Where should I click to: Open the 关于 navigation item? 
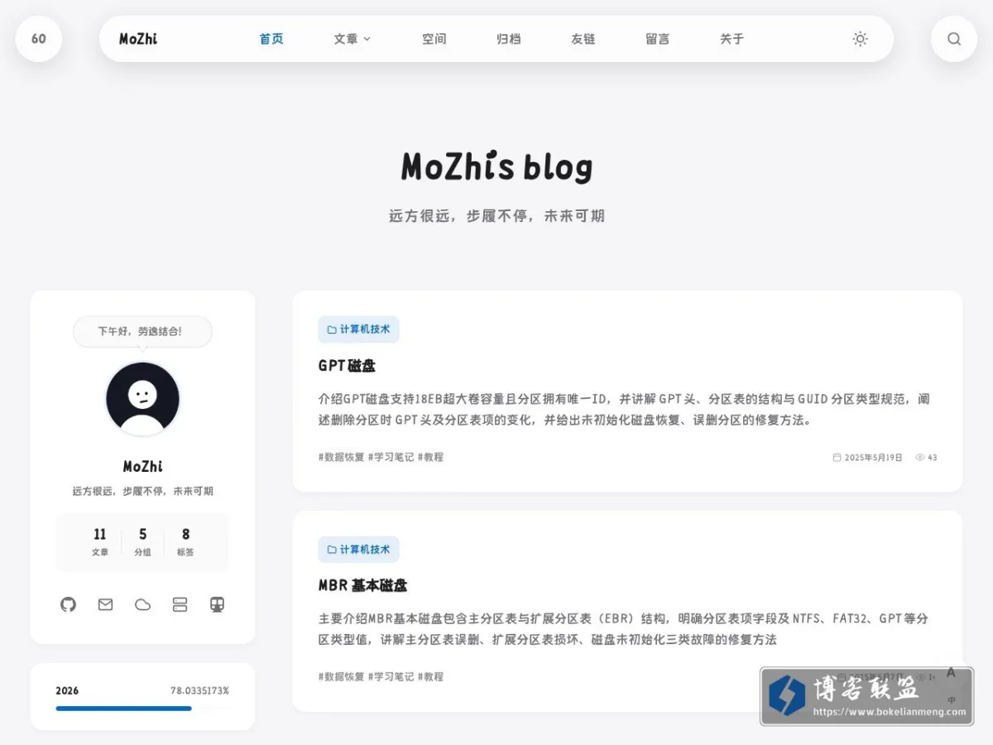[x=732, y=39]
